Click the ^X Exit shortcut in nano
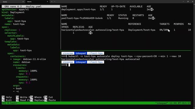This screenshot has height=109, width=195. point(7,100)
